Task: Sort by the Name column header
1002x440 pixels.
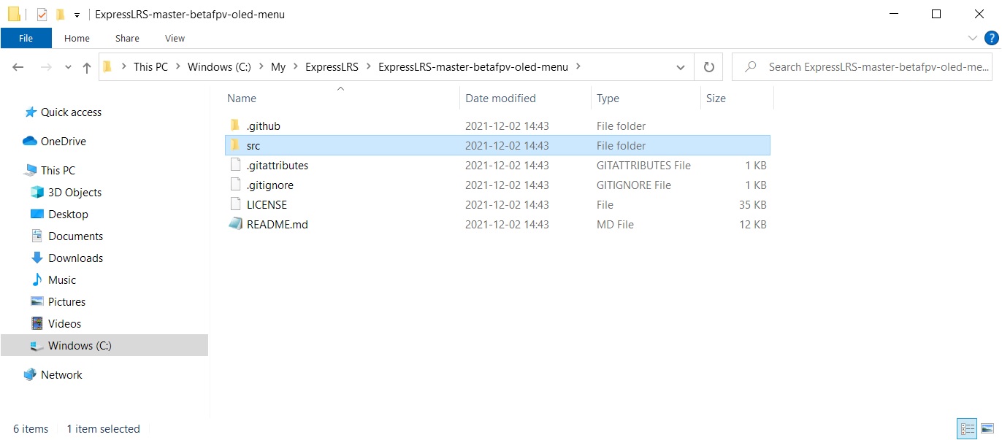Action: (242, 98)
